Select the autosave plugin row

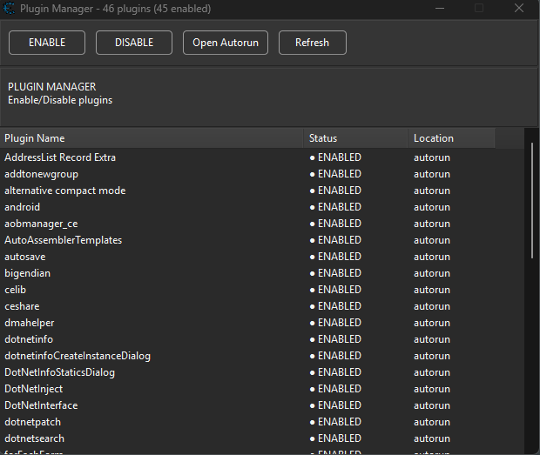tap(262, 257)
